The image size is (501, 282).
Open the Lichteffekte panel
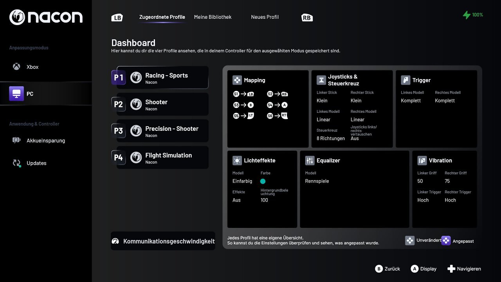[x=262, y=189]
